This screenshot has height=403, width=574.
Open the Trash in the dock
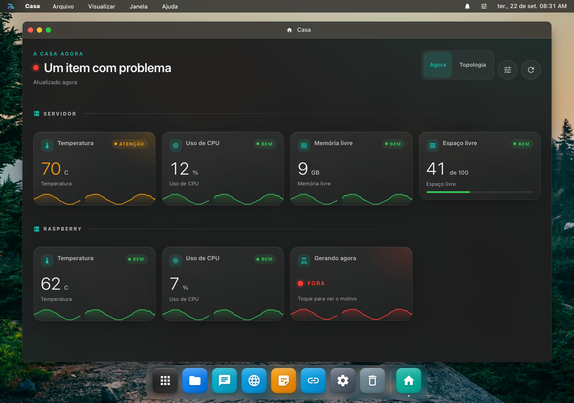tap(373, 381)
